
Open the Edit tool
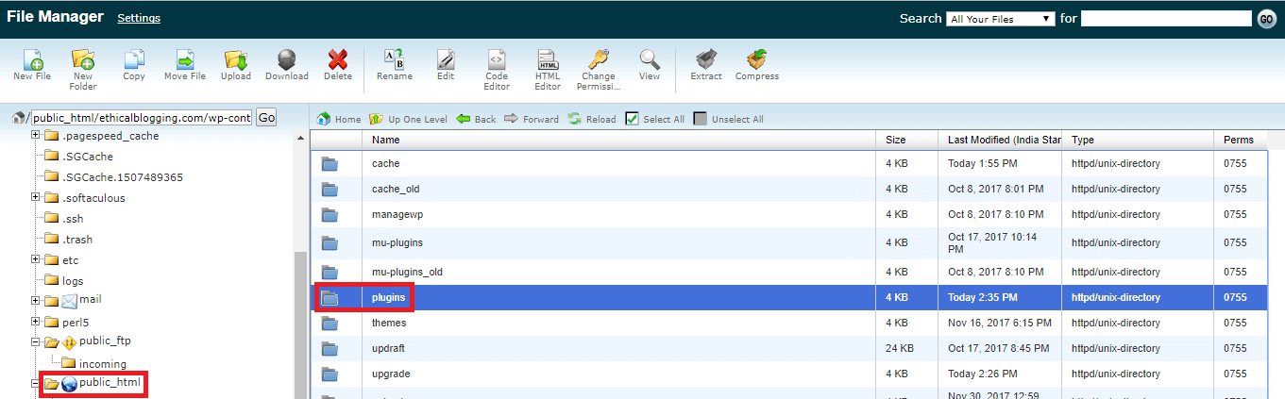click(446, 65)
